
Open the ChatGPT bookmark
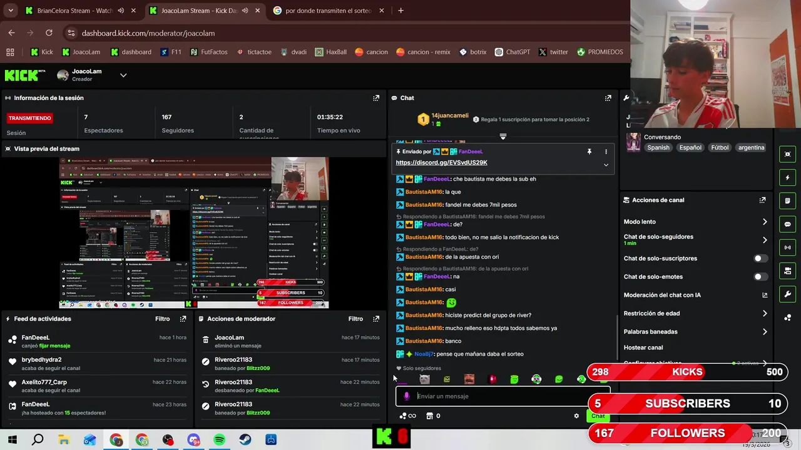[x=512, y=52]
